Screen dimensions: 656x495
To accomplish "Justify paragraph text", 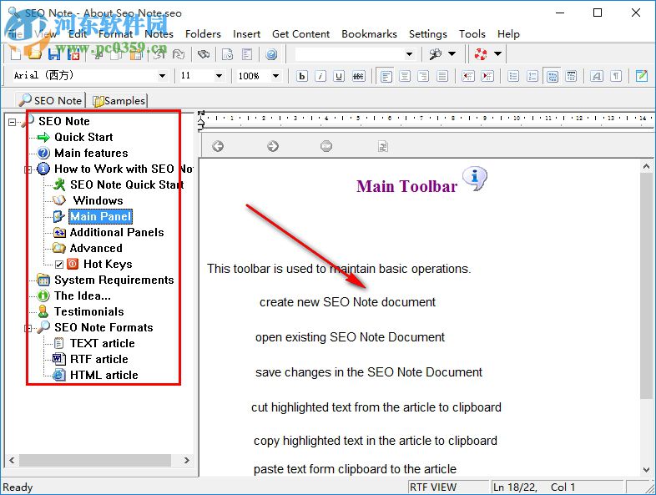I will (x=442, y=76).
